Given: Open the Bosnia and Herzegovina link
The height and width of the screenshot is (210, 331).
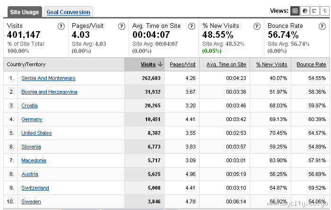Looking at the screenshot, I should point(49,92).
